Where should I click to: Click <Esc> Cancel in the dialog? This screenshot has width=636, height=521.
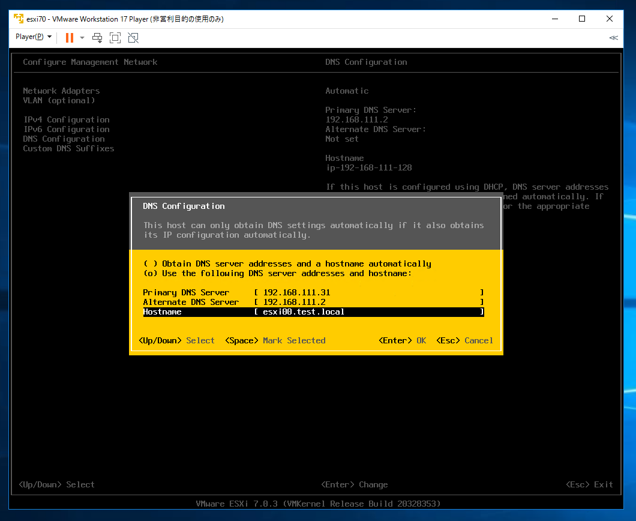[x=465, y=340]
